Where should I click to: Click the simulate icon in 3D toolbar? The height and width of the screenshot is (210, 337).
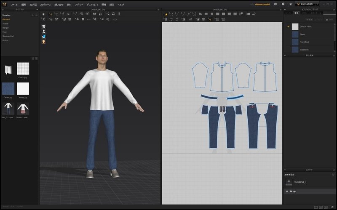click(x=44, y=14)
